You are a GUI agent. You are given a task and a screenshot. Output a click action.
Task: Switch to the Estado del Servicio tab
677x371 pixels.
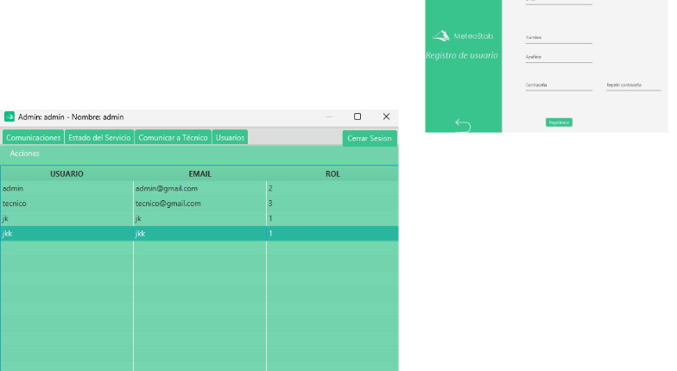point(99,138)
